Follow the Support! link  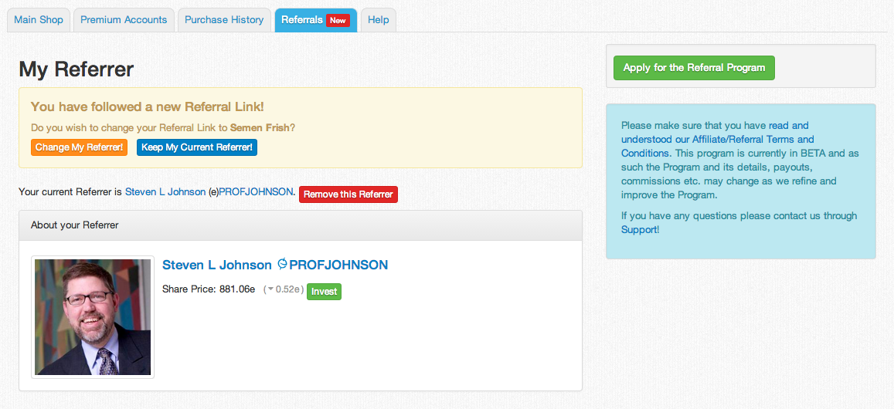click(x=640, y=230)
